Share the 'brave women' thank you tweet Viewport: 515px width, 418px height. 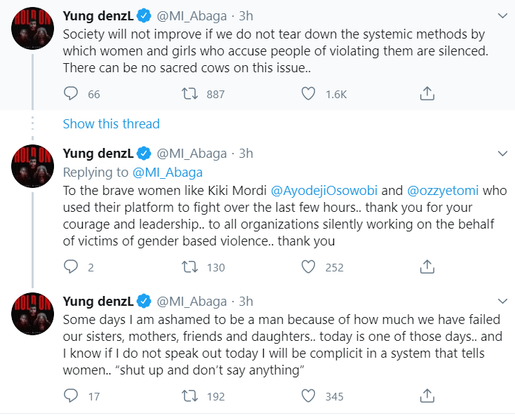pos(427,267)
